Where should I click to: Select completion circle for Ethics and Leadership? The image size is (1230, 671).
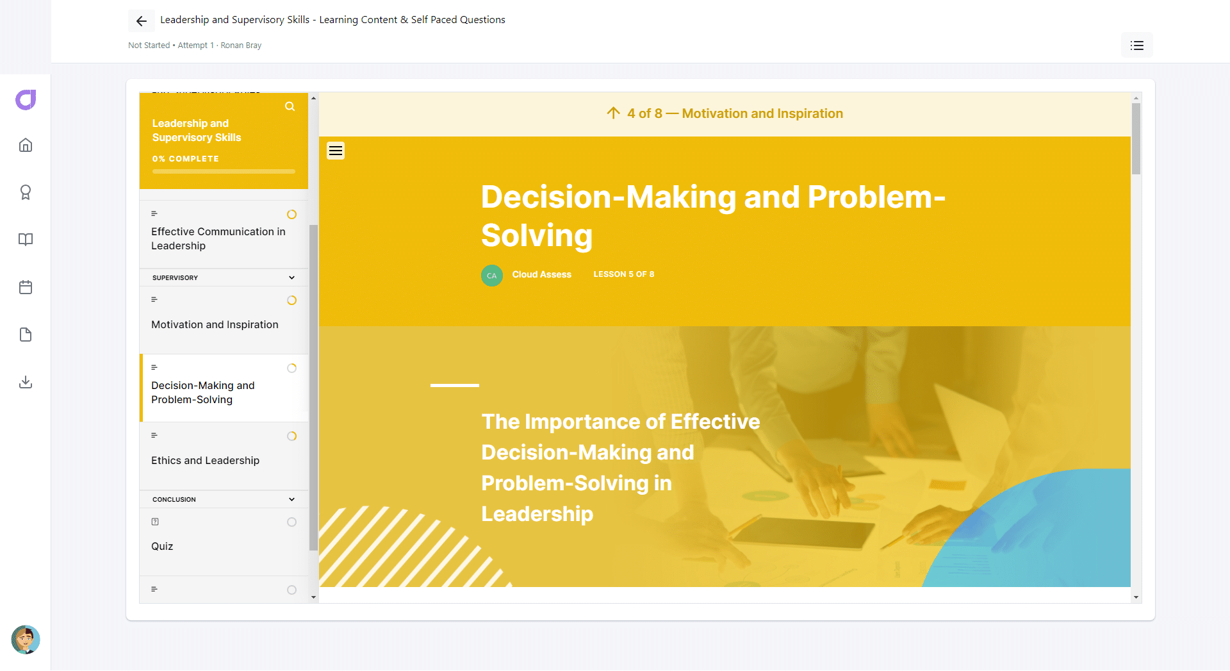[291, 436]
